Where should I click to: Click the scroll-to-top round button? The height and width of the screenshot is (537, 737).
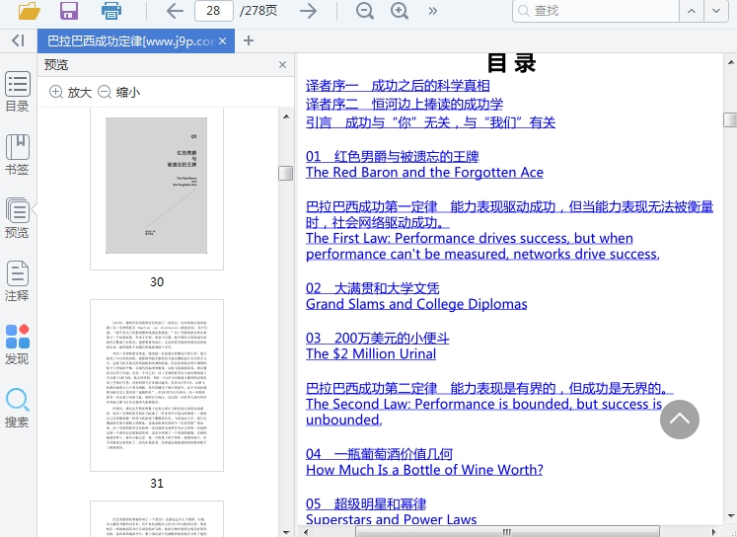coord(679,419)
